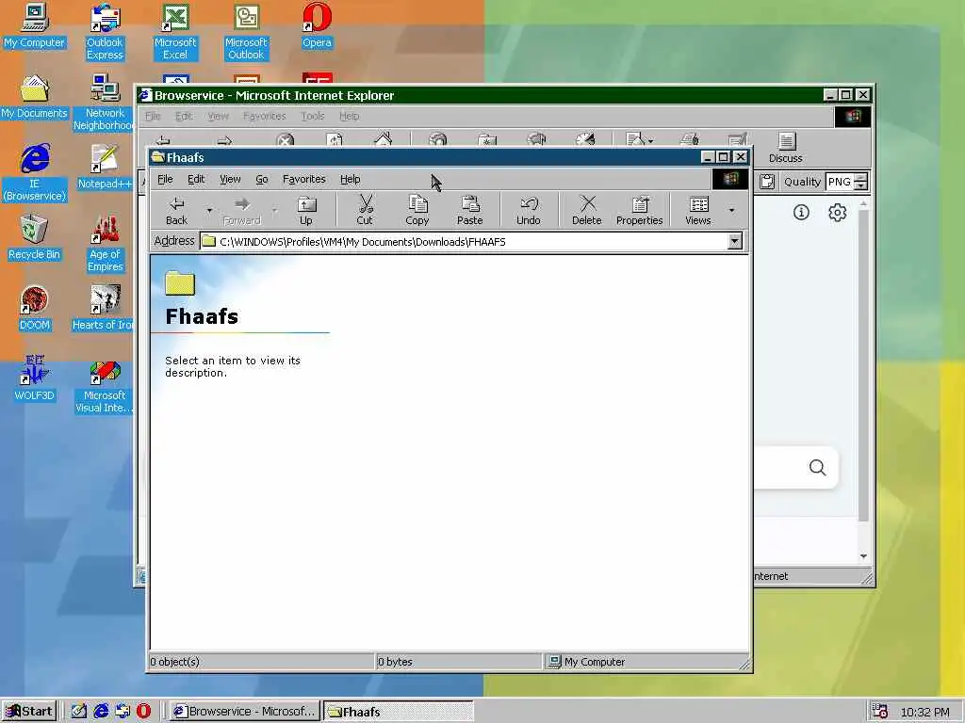Open Properties from the toolbar
The image size is (965, 723).
pyautogui.click(x=640, y=210)
